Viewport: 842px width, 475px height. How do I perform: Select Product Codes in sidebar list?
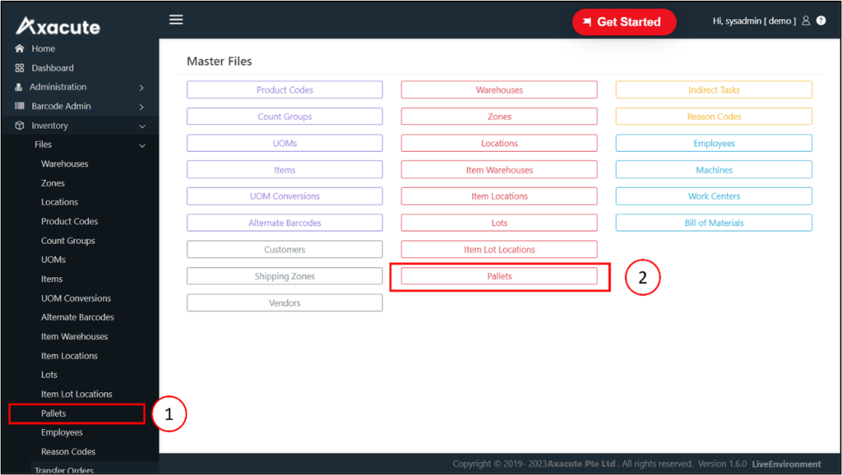pos(69,221)
